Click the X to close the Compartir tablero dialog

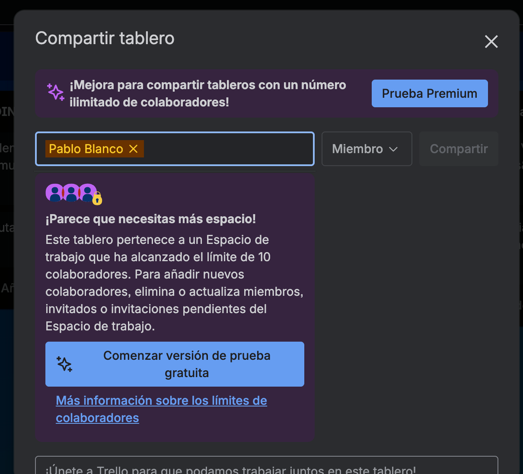tap(491, 41)
